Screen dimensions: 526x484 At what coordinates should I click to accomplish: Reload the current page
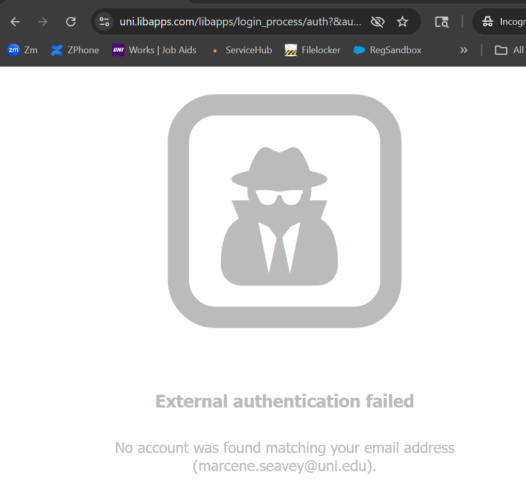(x=71, y=22)
